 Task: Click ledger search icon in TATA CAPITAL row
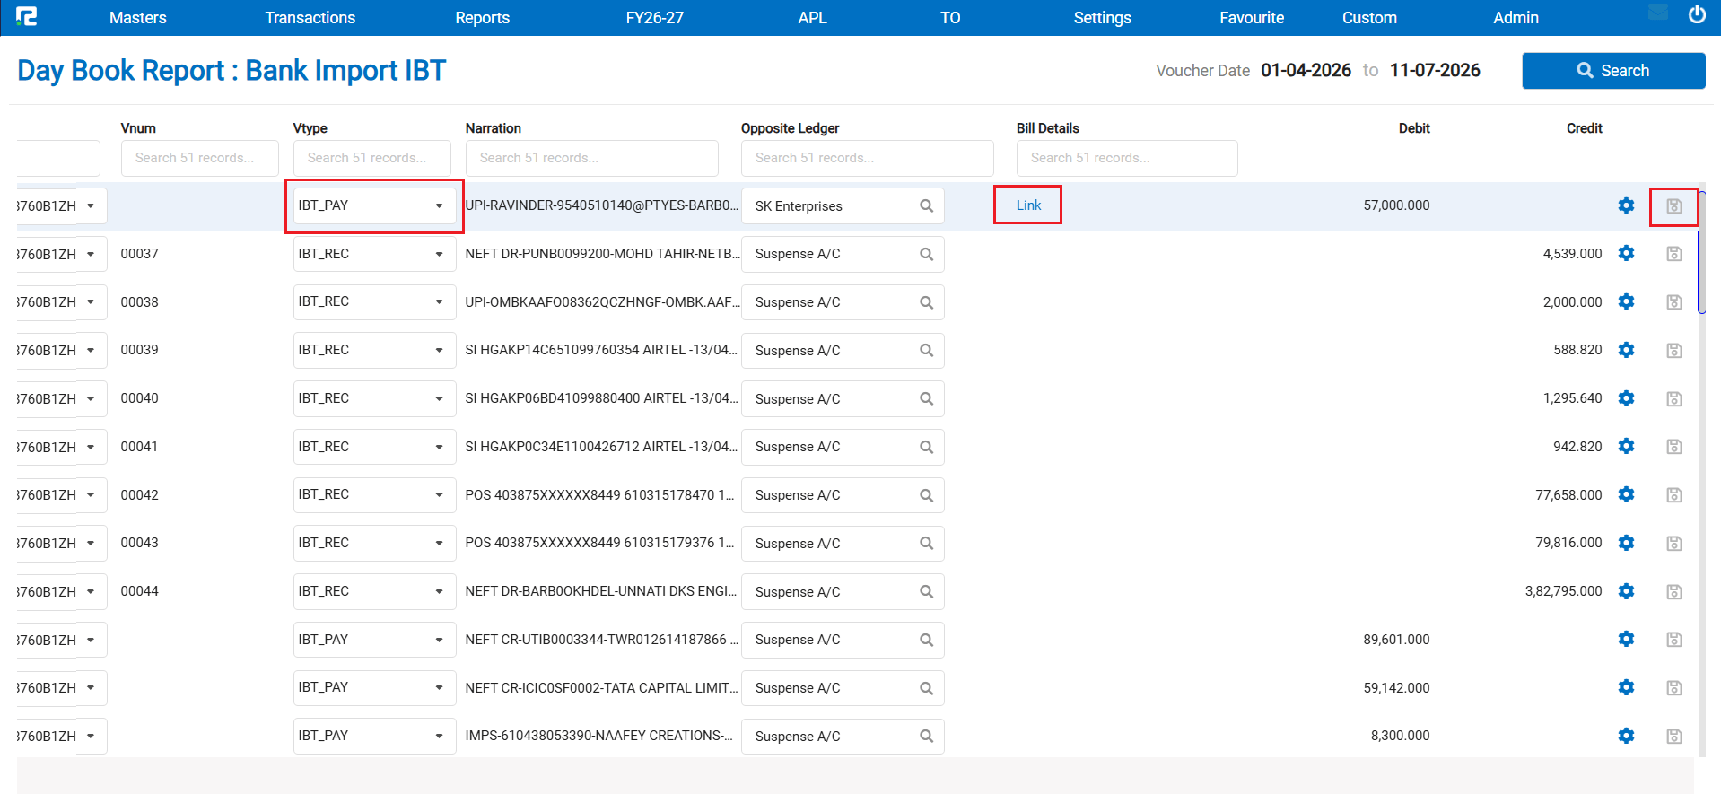point(927,688)
